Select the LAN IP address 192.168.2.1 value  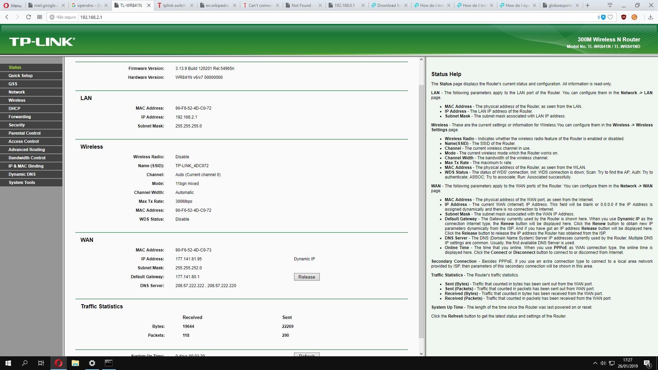click(x=186, y=117)
